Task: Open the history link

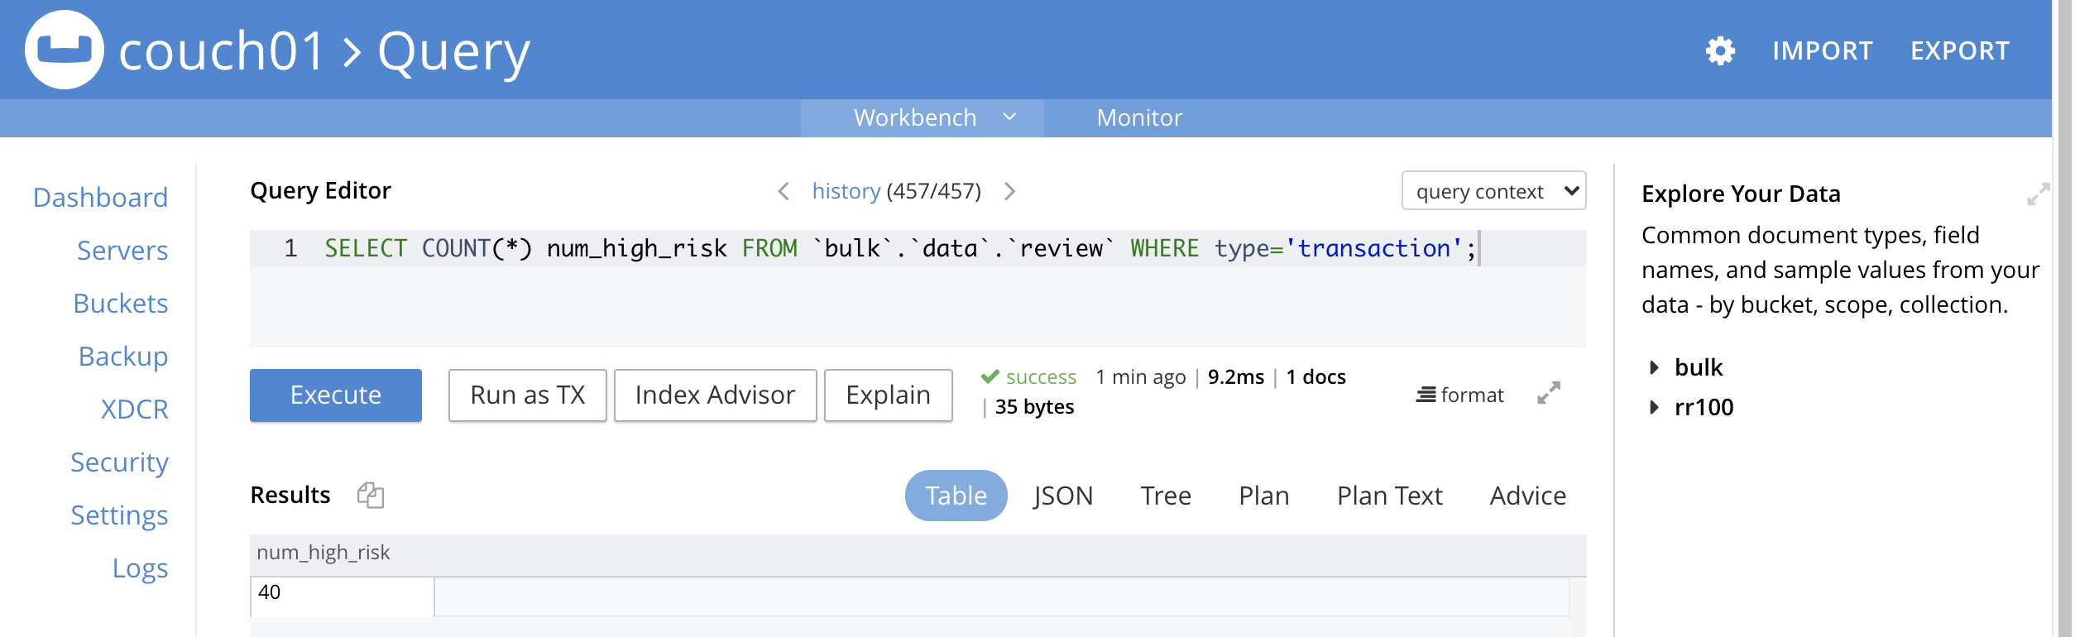Action: [846, 191]
